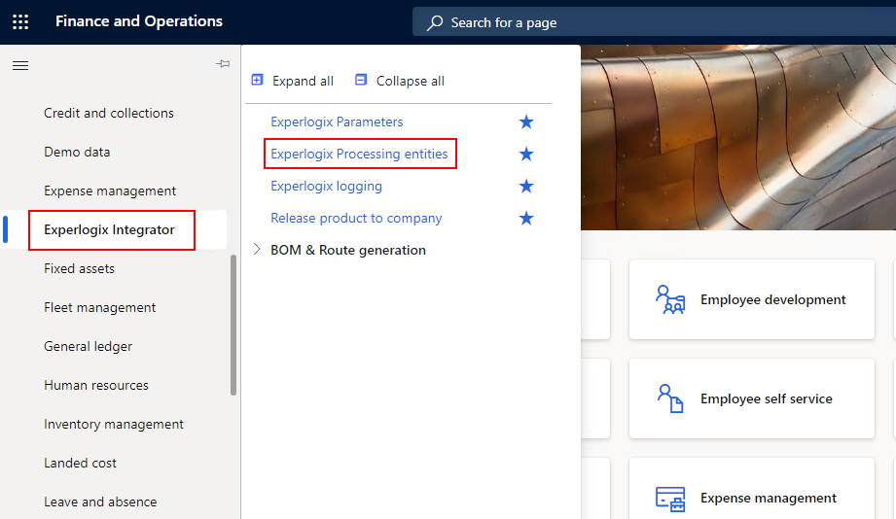Click the Employee development tile icon
The width and height of the screenshot is (896, 519).
(669, 299)
